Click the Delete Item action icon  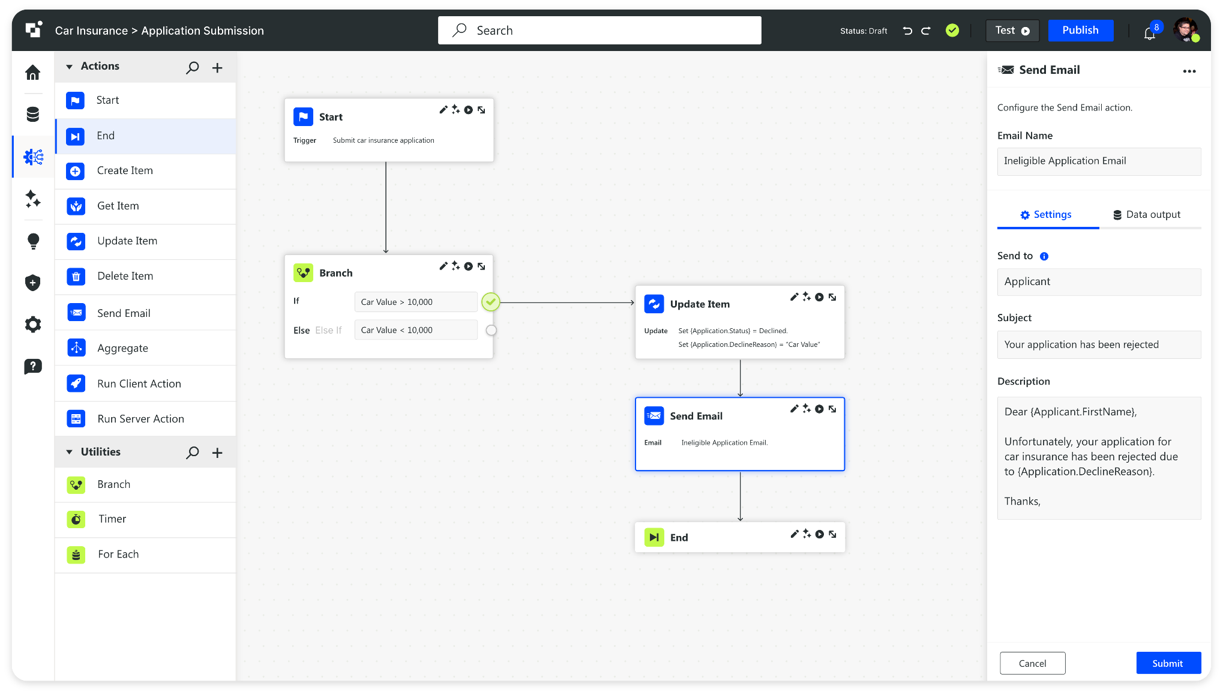76,277
